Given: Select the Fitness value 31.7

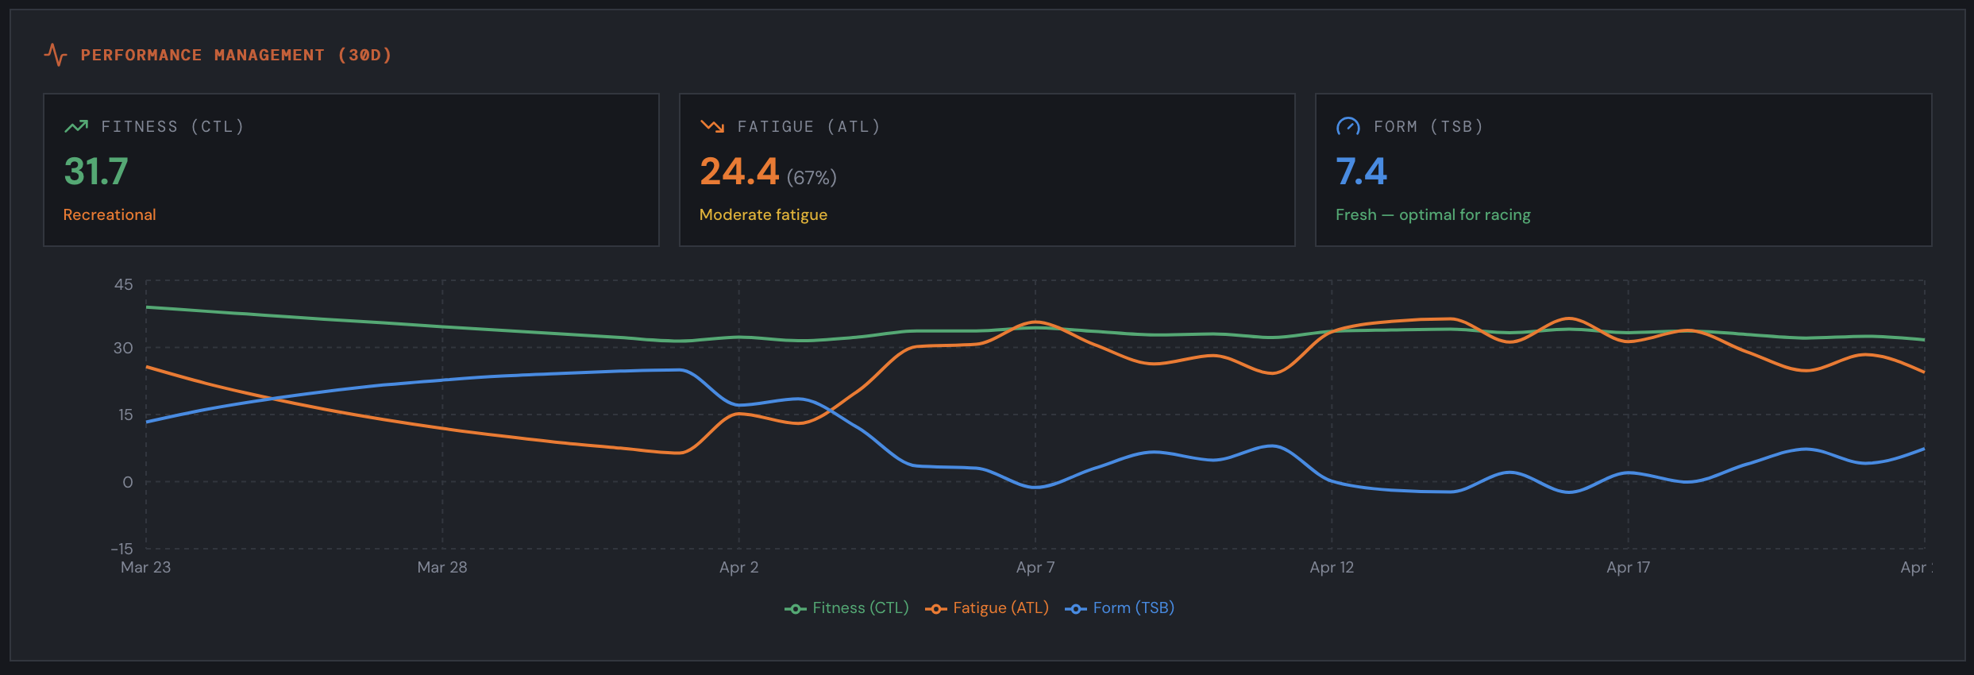Looking at the screenshot, I should [96, 172].
